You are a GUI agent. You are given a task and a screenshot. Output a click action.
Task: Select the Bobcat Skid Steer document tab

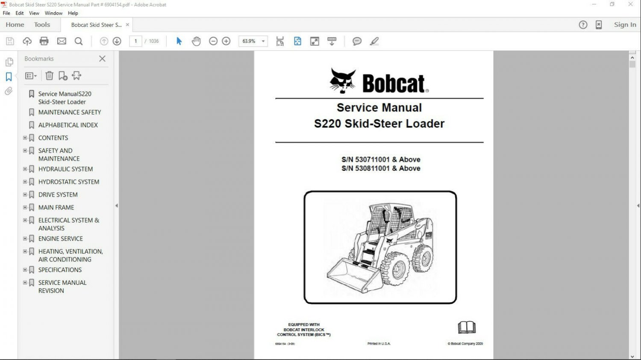(x=97, y=25)
